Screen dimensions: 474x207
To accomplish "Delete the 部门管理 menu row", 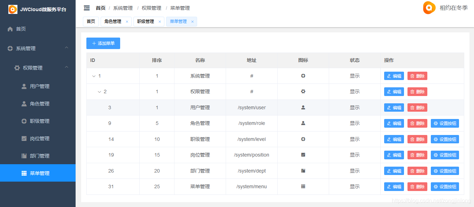I will (x=417, y=171).
